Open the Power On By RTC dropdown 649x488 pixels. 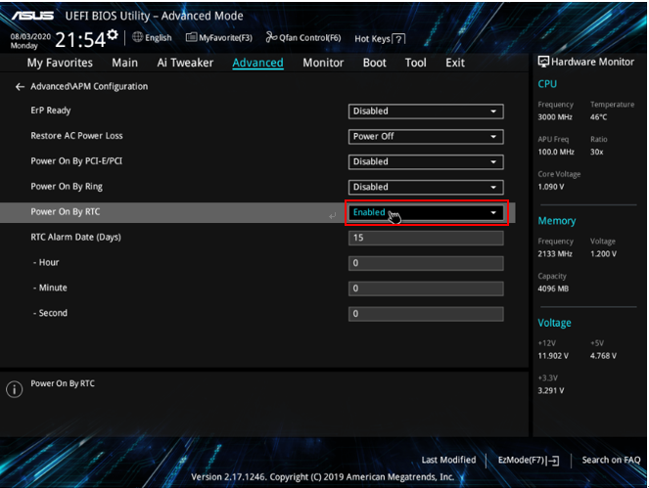click(426, 212)
